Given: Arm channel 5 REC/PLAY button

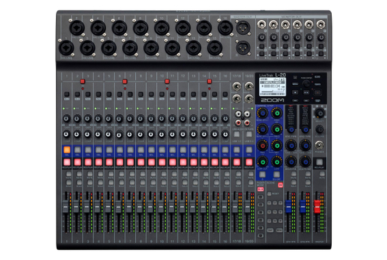Looking at the screenshot, I should 109,162.
